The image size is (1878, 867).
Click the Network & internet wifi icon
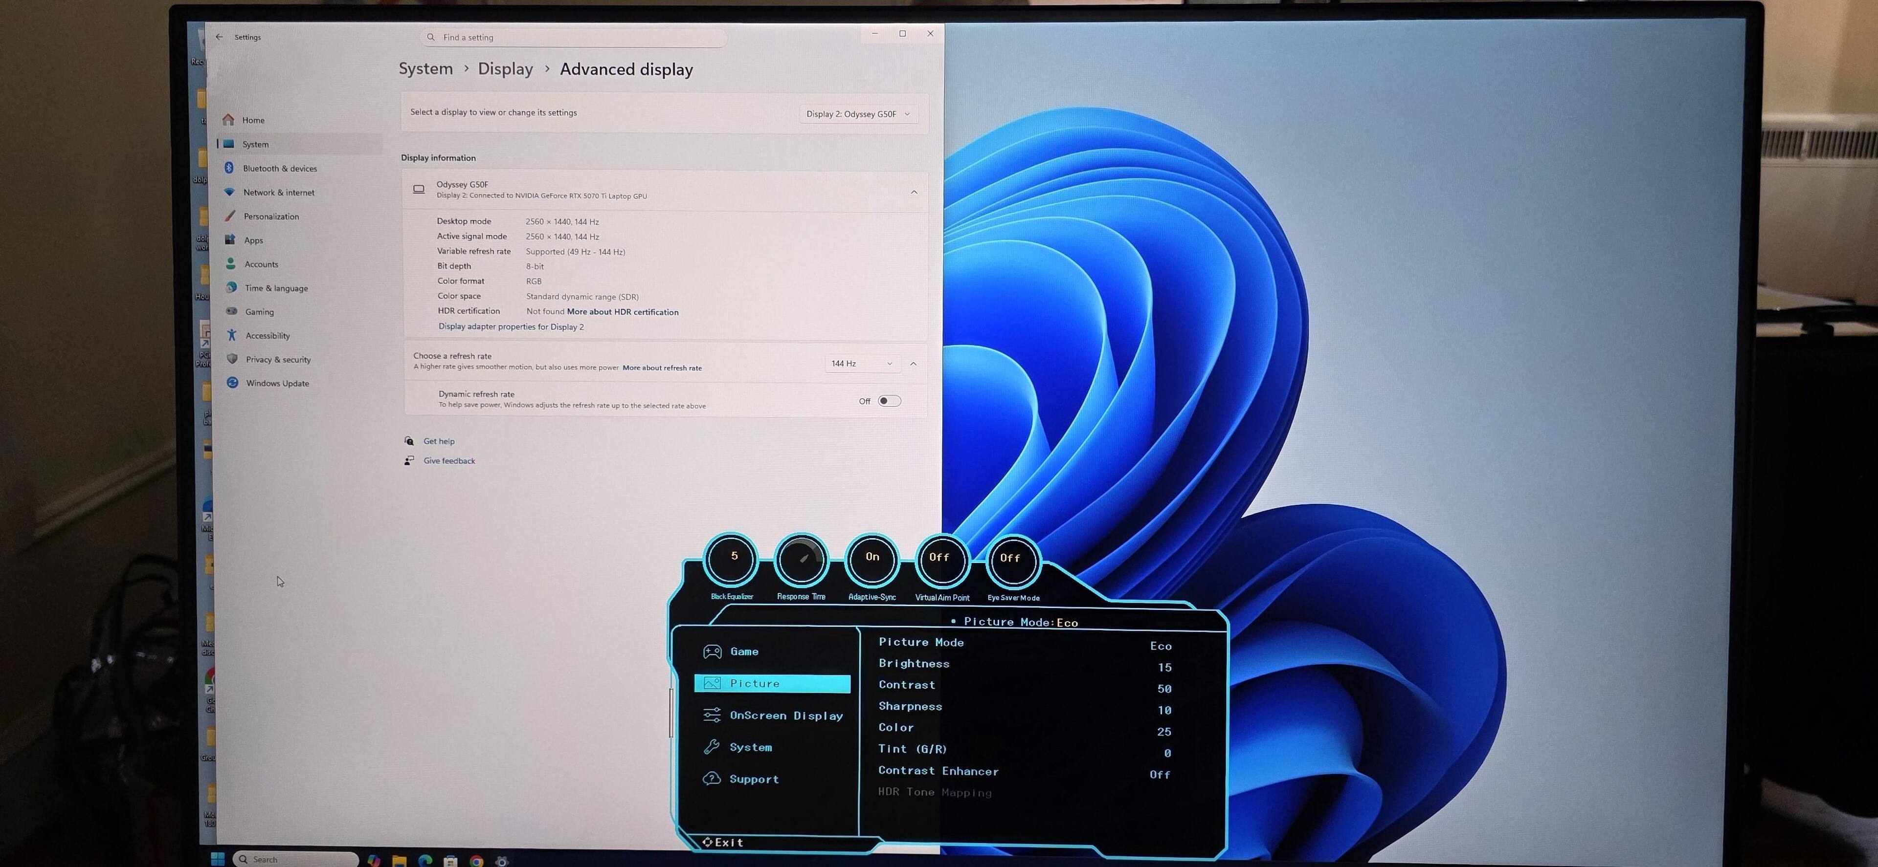[x=230, y=192]
